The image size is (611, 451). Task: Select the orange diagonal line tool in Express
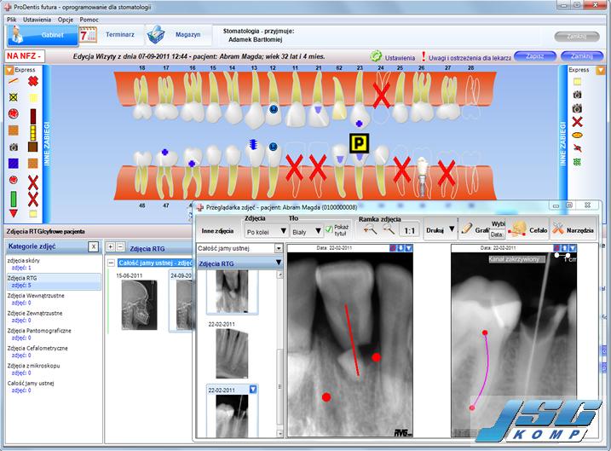[14, 81]
